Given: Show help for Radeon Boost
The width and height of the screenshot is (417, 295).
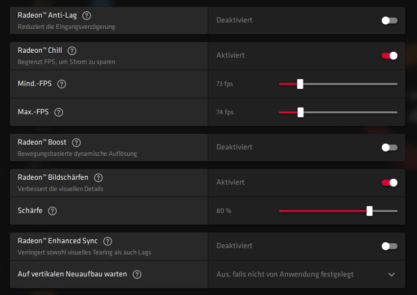Looking at the screenshot, I should tap(76, 143).
